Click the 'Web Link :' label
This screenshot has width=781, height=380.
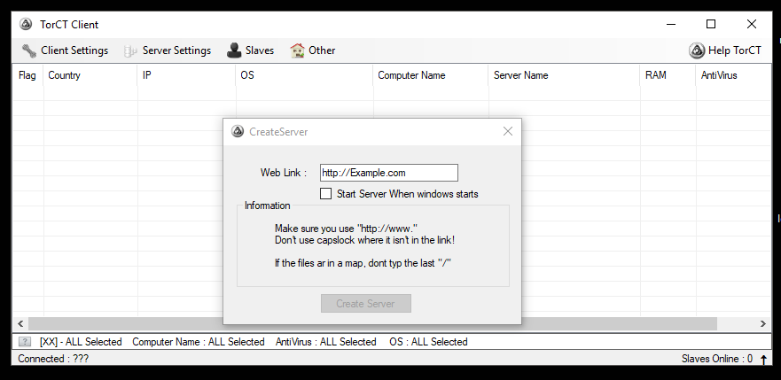coord(284,173)
